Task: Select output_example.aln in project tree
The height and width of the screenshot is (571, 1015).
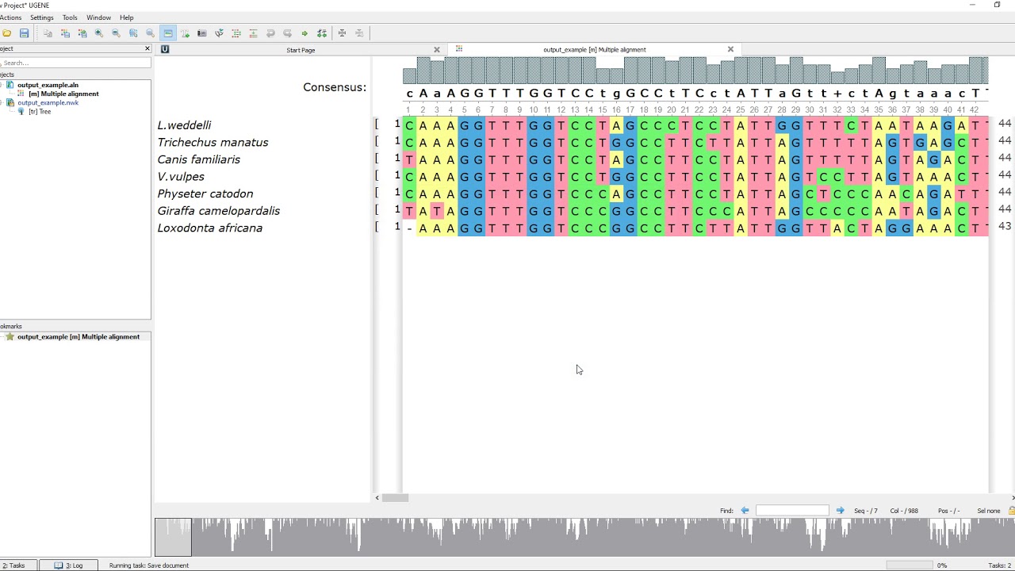Action: coord(48,85)
